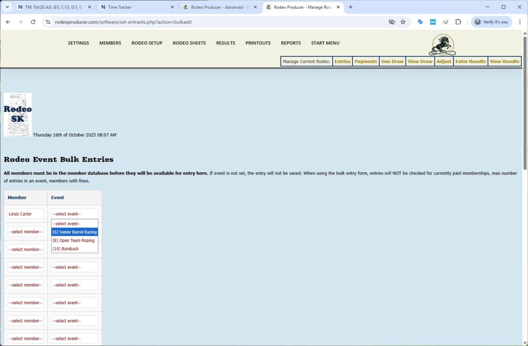This screenshot has width=528, height=346.
Task: Open the MEMBERS menu
Action: click(x=110, y=43)
